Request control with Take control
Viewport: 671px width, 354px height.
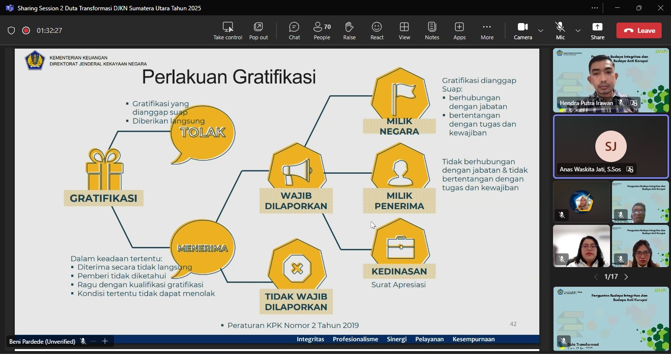tap(228, 30)
